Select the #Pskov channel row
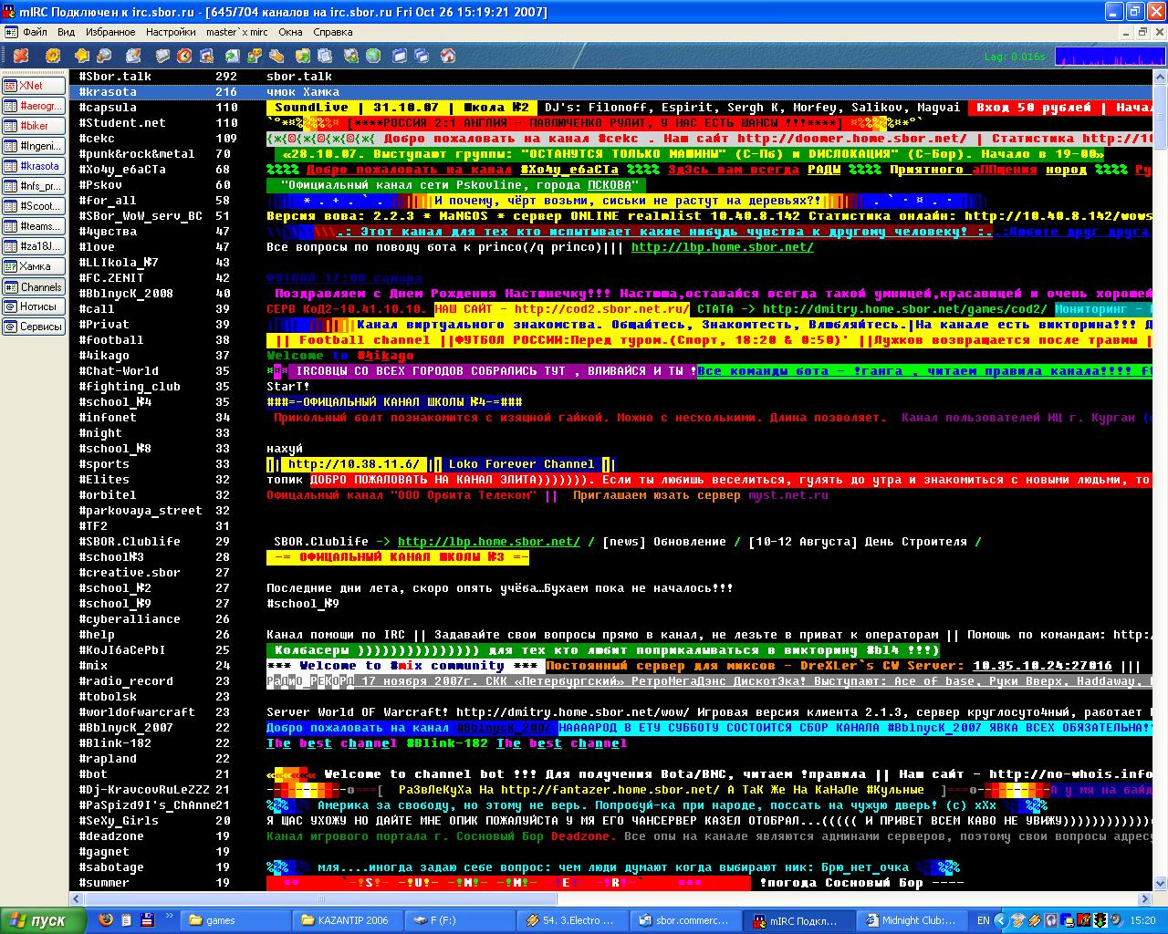The height and width of the screenshot is (934, 1168). [x=611, y=185]
